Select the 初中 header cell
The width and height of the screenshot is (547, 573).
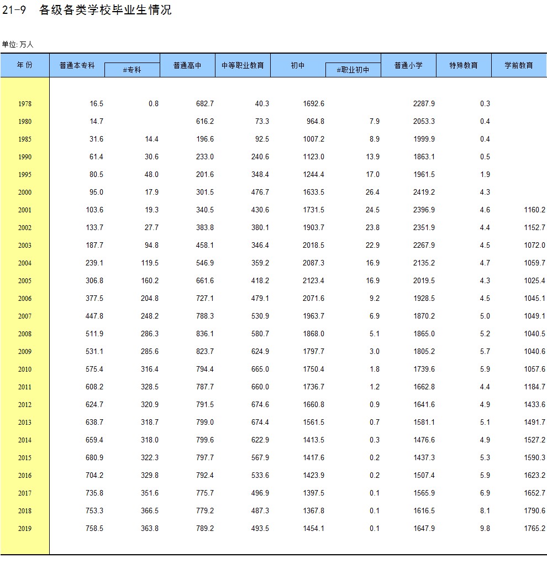point(298,65)
